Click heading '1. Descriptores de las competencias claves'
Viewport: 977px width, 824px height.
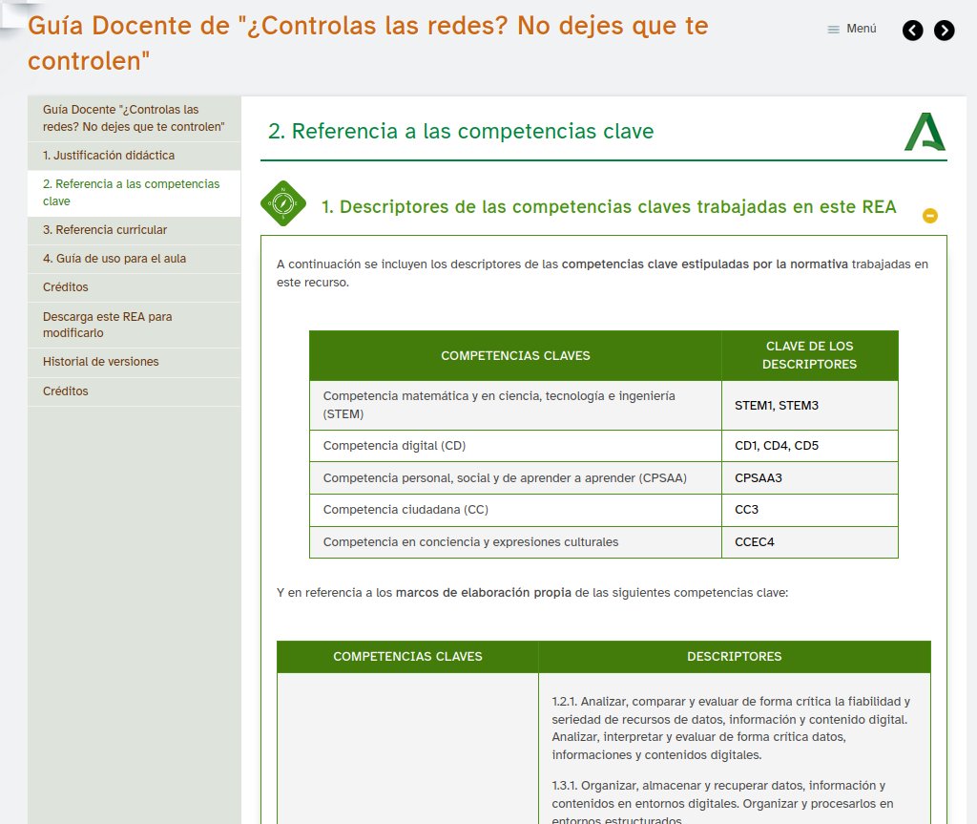coord(609,206)
